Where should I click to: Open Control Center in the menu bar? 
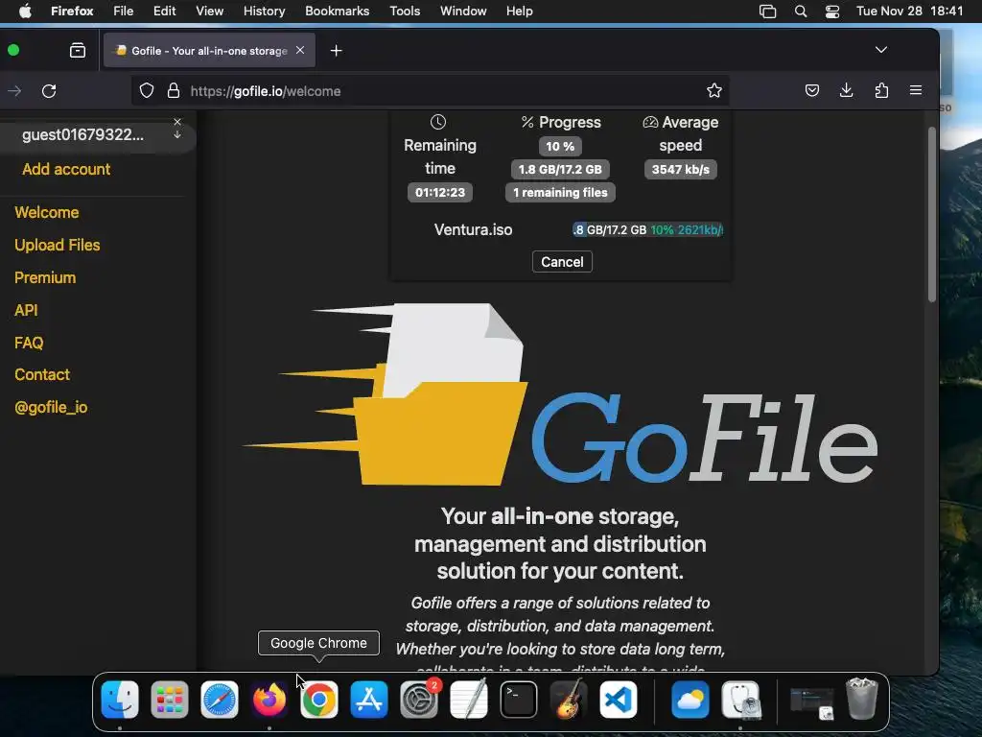(x=832, y=12)
